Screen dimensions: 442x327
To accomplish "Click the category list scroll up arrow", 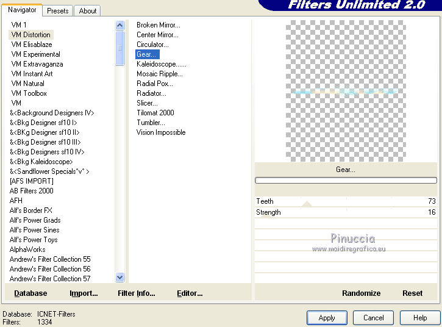I will (x=120, y=26).
